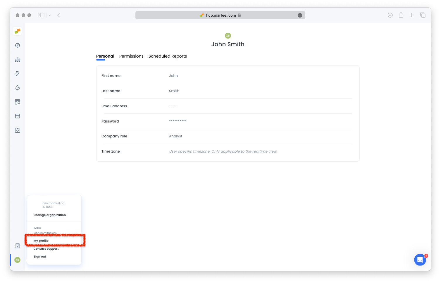Select the dashboard layout sidebar icon

point(17,102)
